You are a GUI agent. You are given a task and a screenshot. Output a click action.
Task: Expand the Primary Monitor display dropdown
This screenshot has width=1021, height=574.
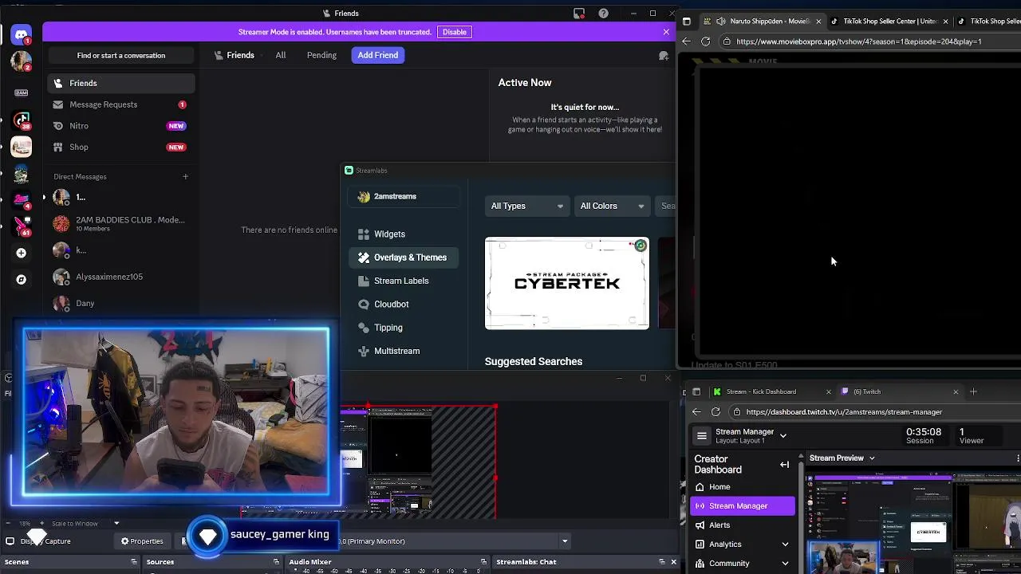click(565, 541)
